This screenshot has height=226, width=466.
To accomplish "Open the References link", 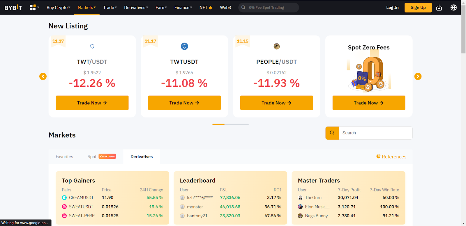I will click(x=394, y=157).
